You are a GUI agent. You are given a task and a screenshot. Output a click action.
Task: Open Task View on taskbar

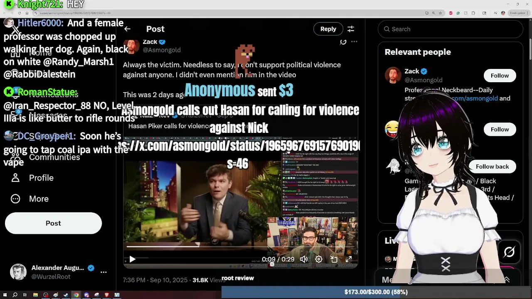click(x=25, y=295)
